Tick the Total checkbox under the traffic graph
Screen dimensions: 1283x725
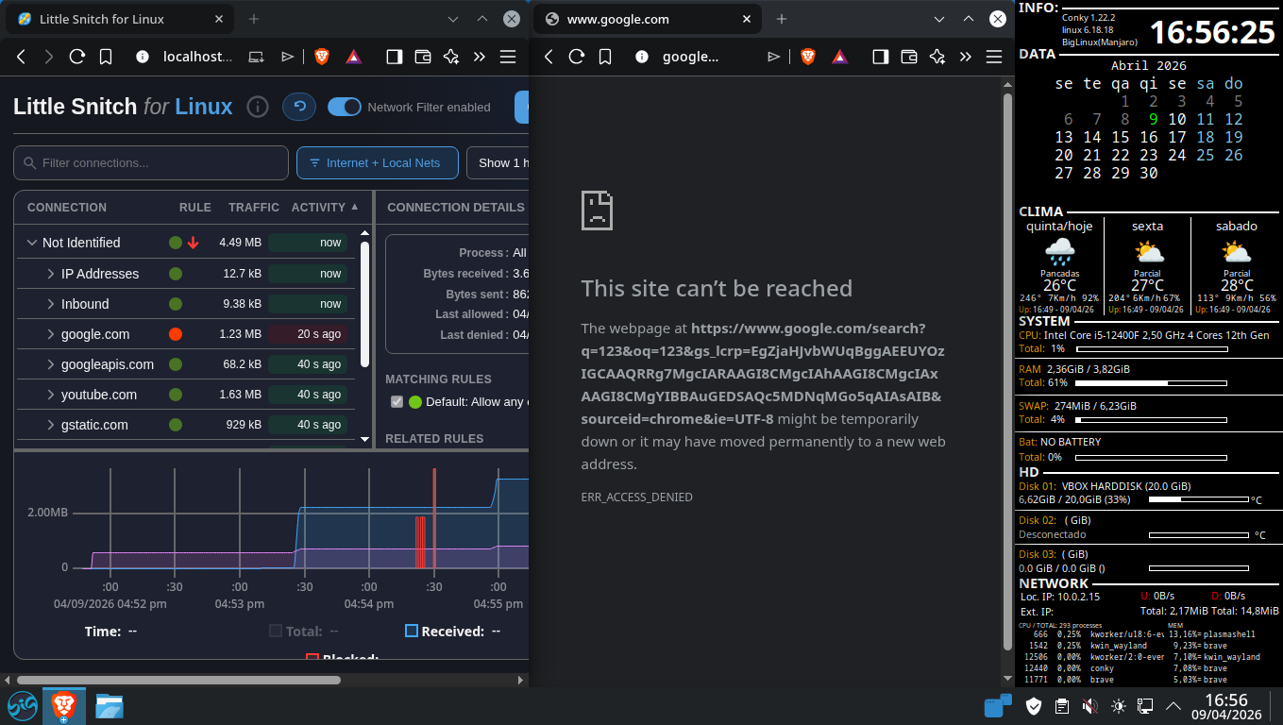[x=276, y=632]
